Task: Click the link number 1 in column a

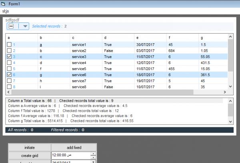Action: pyautogui.click(x=14, y=45)
